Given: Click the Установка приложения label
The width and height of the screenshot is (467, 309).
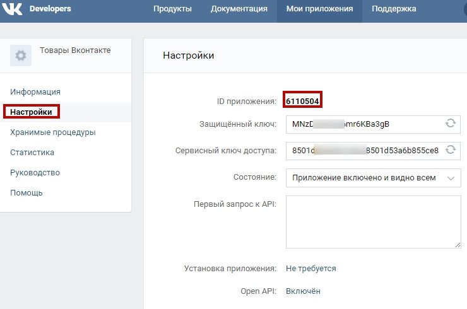Looking at the screenshot, I should pos(230,269).
